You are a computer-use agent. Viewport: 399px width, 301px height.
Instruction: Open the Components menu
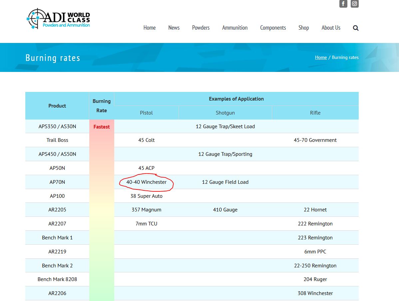coord(273,28)
